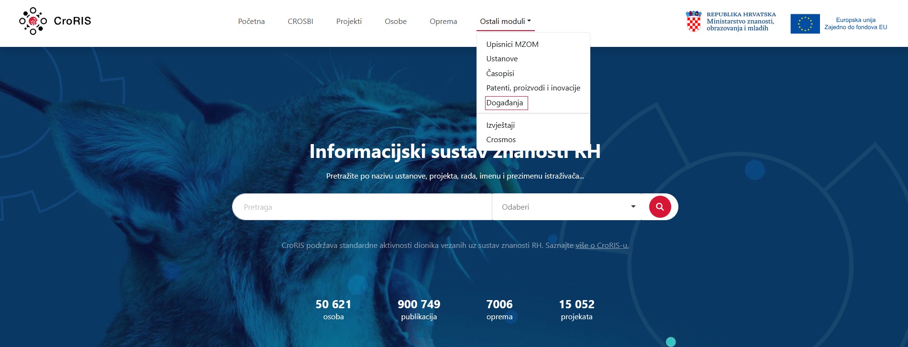This screenshot has height=347, width=908.
Task: Click into the Pretraga search field
Action: [362, 207]
